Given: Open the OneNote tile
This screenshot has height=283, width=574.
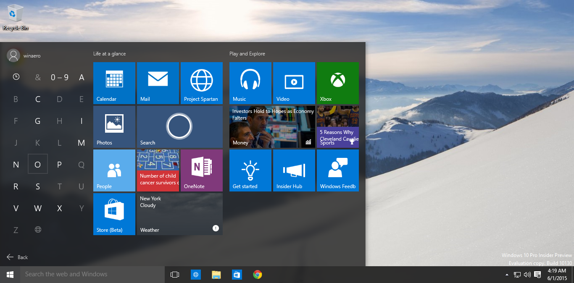Looking at the screenshot, I should (x=201, y=170).
